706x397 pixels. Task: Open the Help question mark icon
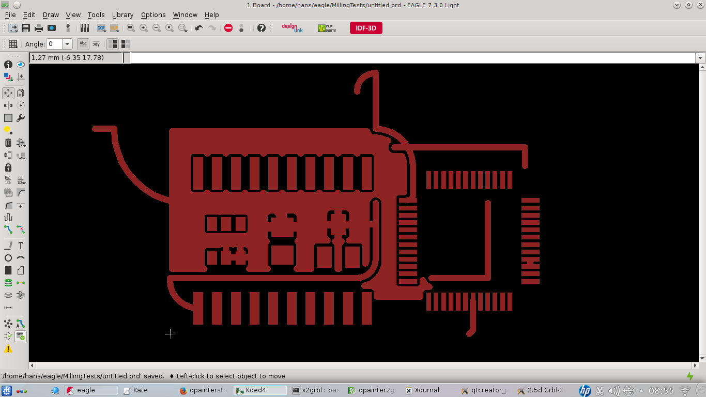[262, 28]
